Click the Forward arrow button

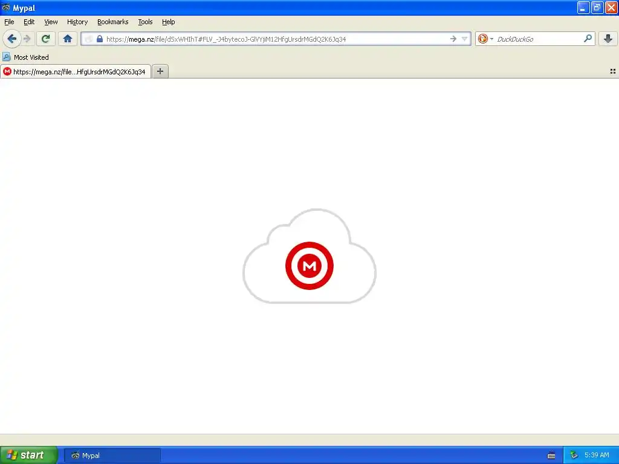click(27, 39)
